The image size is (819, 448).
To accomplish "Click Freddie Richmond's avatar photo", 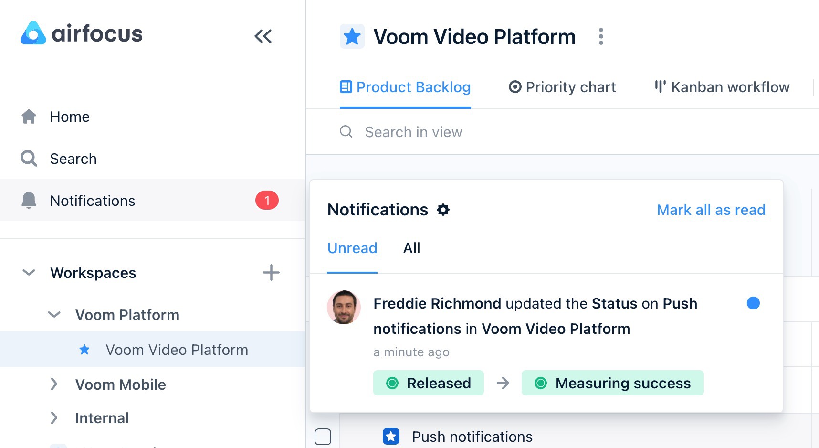I will (344, 307).
